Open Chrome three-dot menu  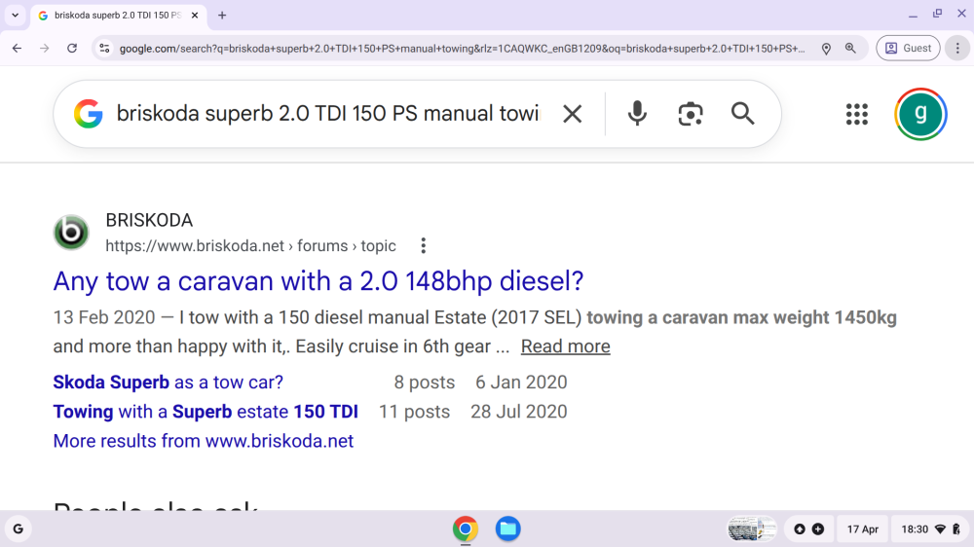coord(957,48)
